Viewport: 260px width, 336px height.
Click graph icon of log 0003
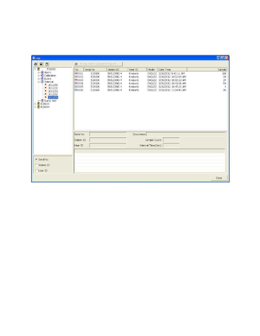click(76, 80)
